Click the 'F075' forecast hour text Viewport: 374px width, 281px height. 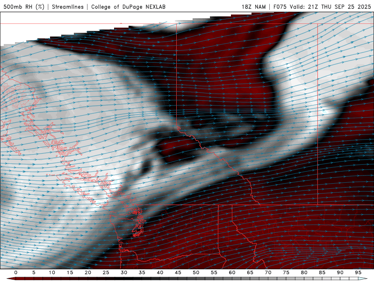(x=280, y=7)
